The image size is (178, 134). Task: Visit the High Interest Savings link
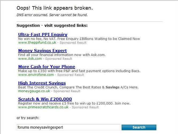42,83
